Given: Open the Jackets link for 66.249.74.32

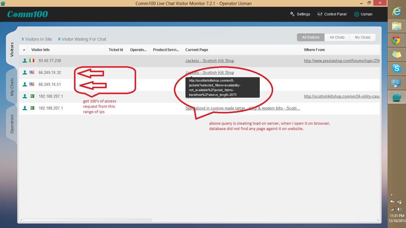Looking at the screenshot, I should pyautogui.click(x=210, y=72).
